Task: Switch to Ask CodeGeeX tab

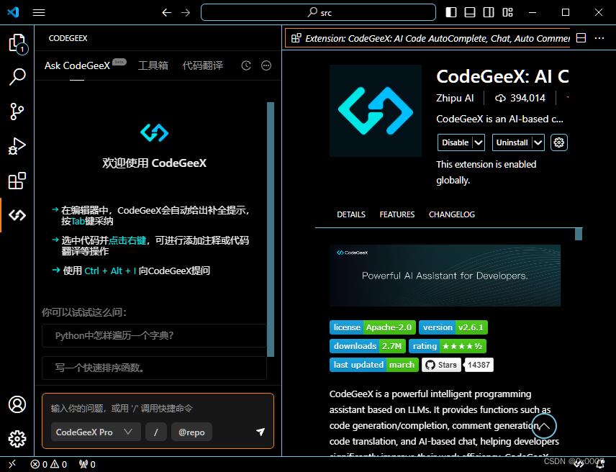Action: pos(78,65)
